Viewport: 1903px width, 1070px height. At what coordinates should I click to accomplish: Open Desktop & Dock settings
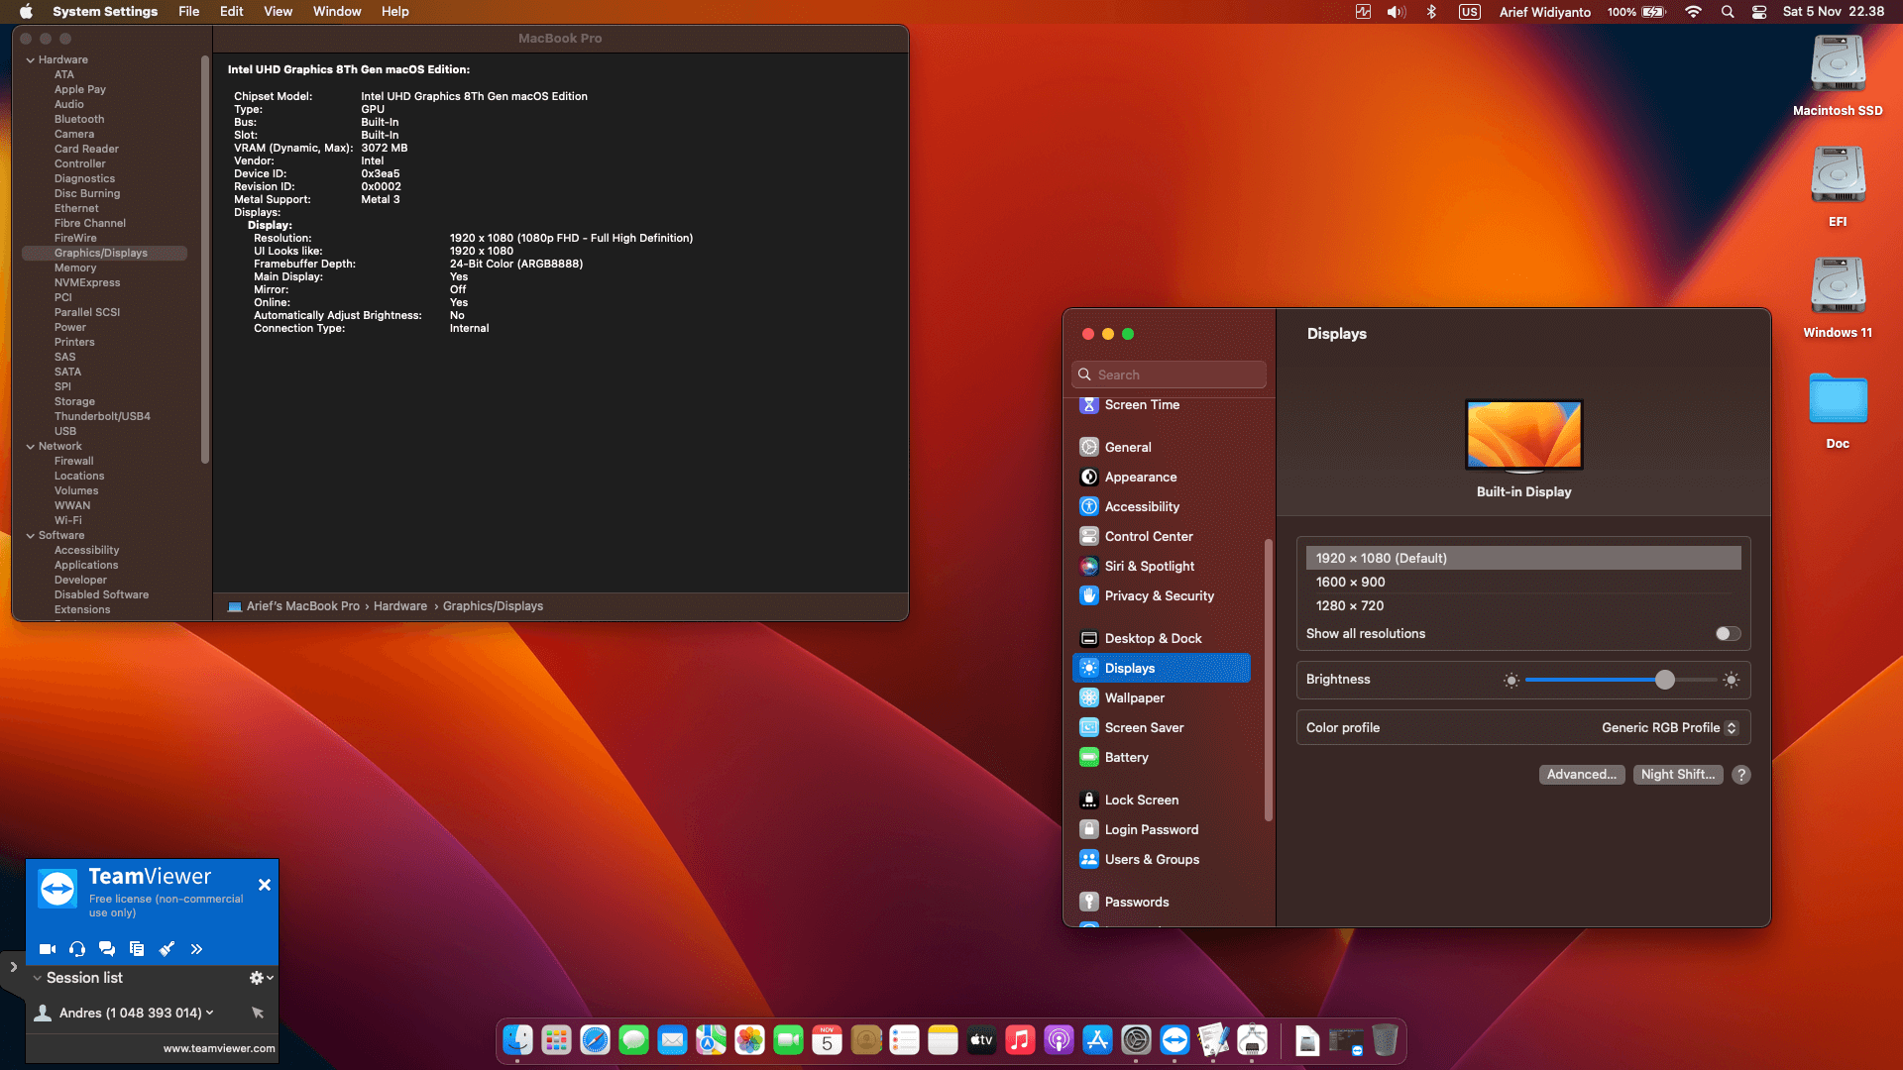coord(1161,639)
